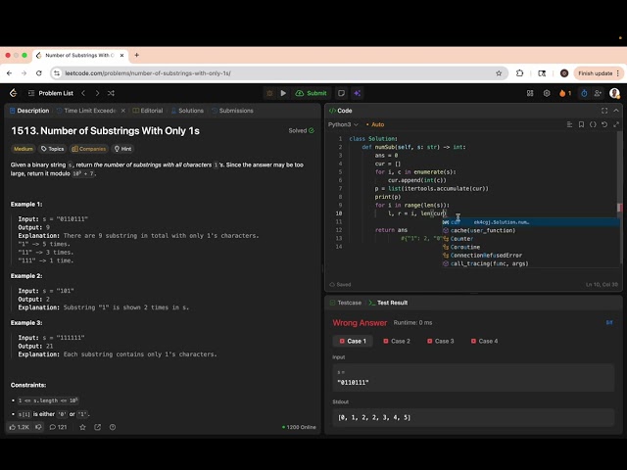Viewport: 627px width, 470px height.
Task: Switch to the Testcase tab
Action: point(350,303)
